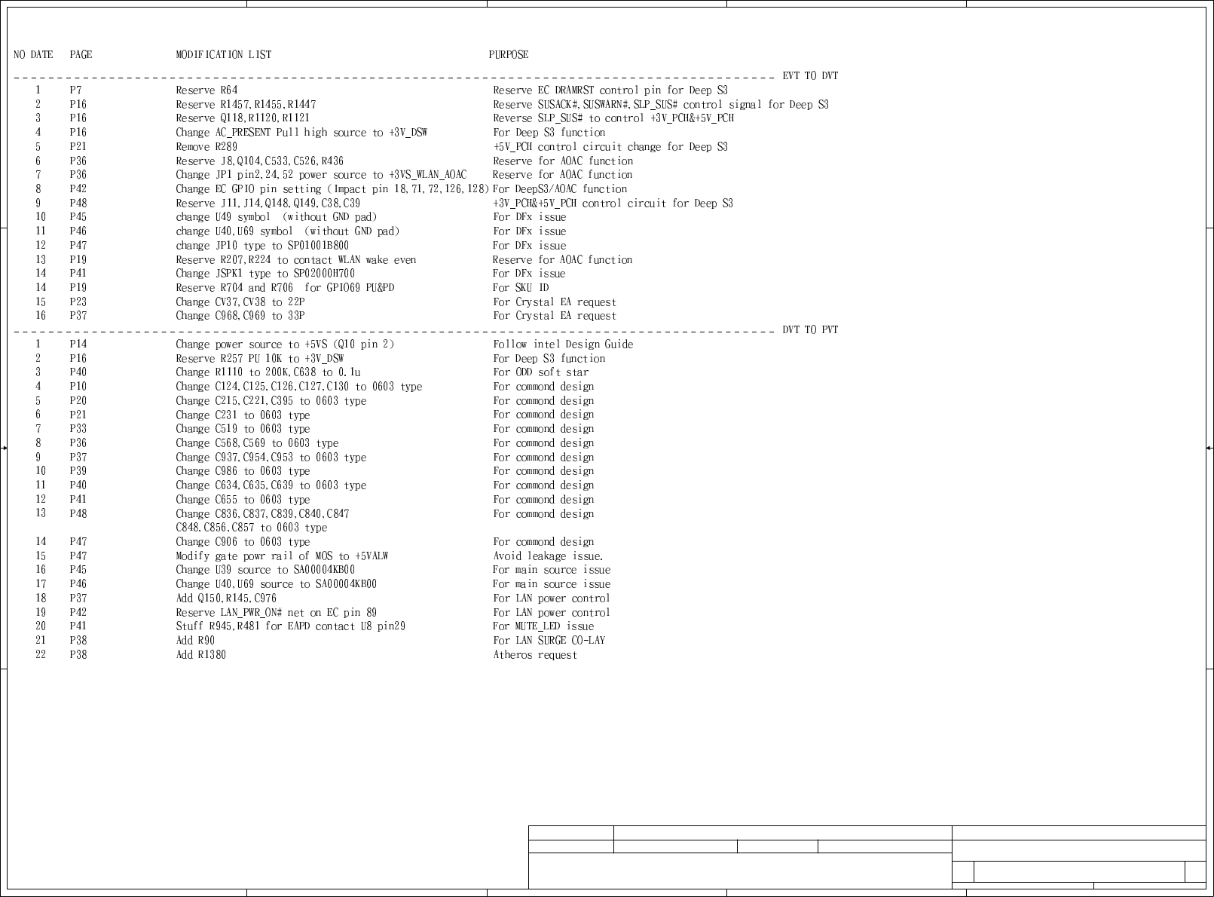Click 'Remove R289' modification text

(x=206, y=146)
